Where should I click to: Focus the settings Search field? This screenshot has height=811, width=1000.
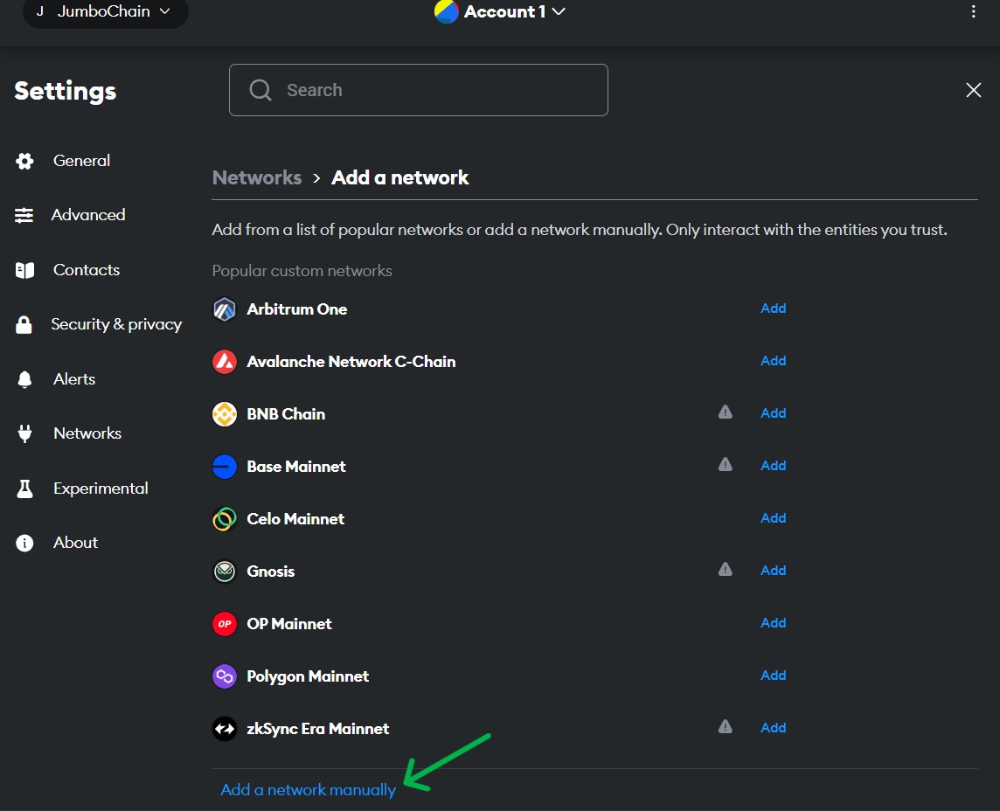(419, 90)
